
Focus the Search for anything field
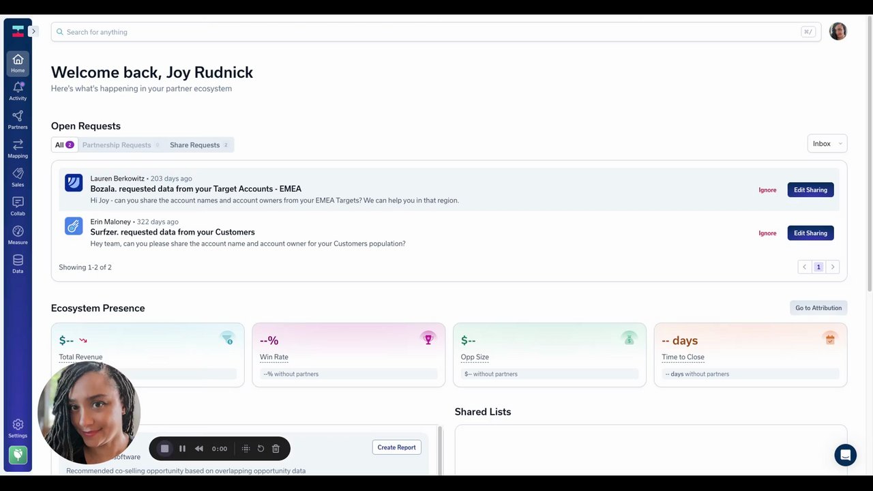pyautogui.click(x=436, y=32)
